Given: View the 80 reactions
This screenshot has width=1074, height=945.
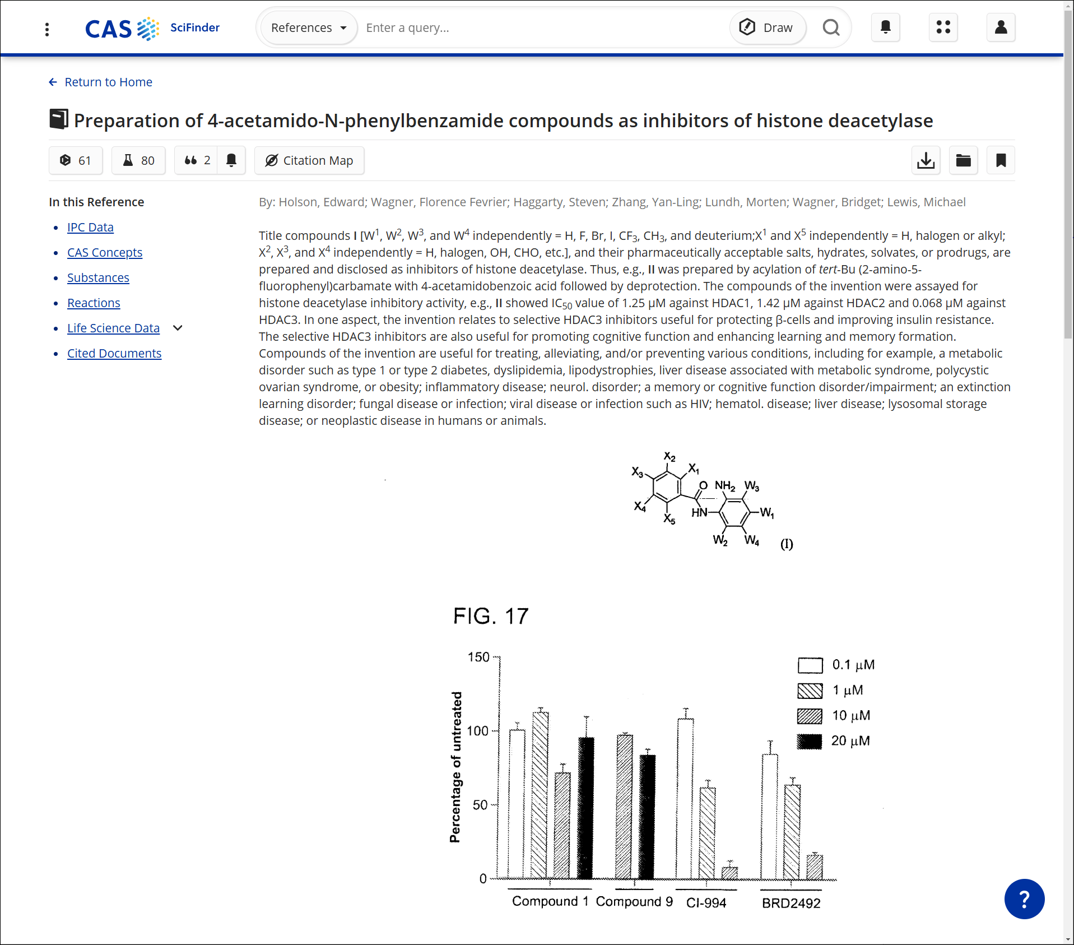Looking at the screenshot, I should click(x=138, y=161).
